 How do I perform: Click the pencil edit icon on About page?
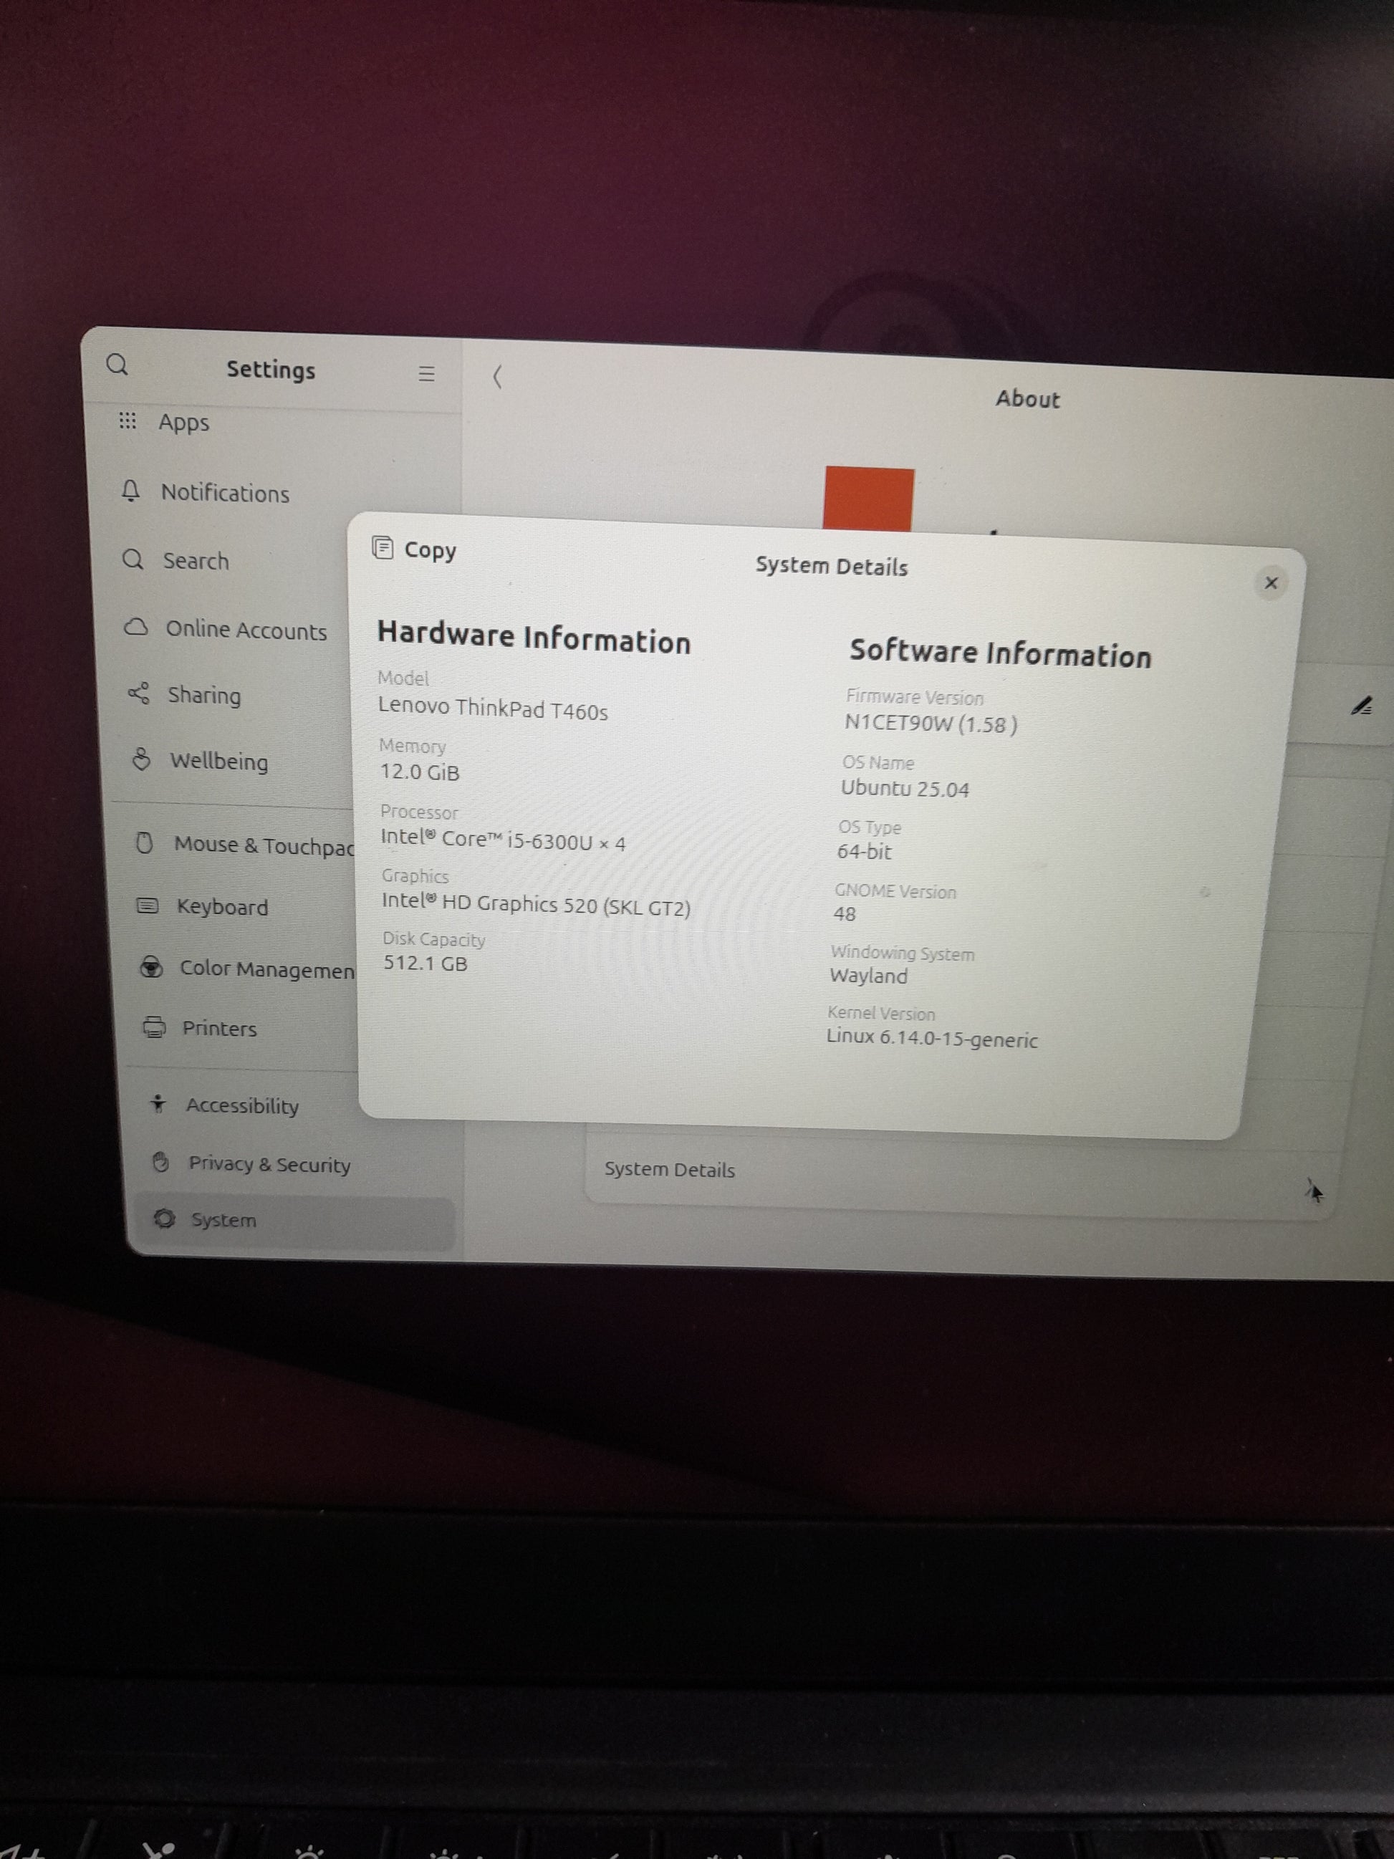(1362, 706)
